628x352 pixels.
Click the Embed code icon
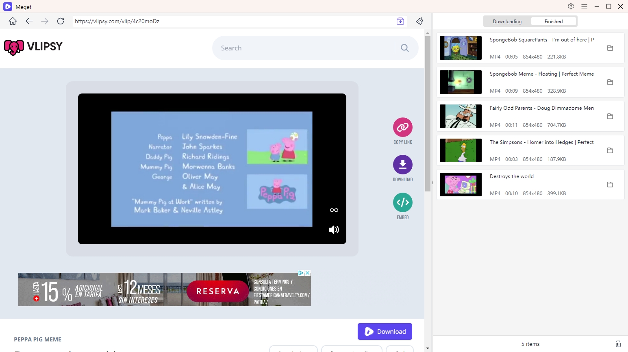point(403,202)
